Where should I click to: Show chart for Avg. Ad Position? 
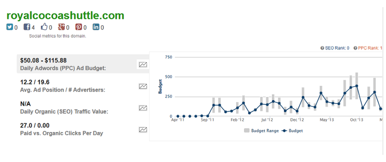pyautogui.click(x=143, y=86)
